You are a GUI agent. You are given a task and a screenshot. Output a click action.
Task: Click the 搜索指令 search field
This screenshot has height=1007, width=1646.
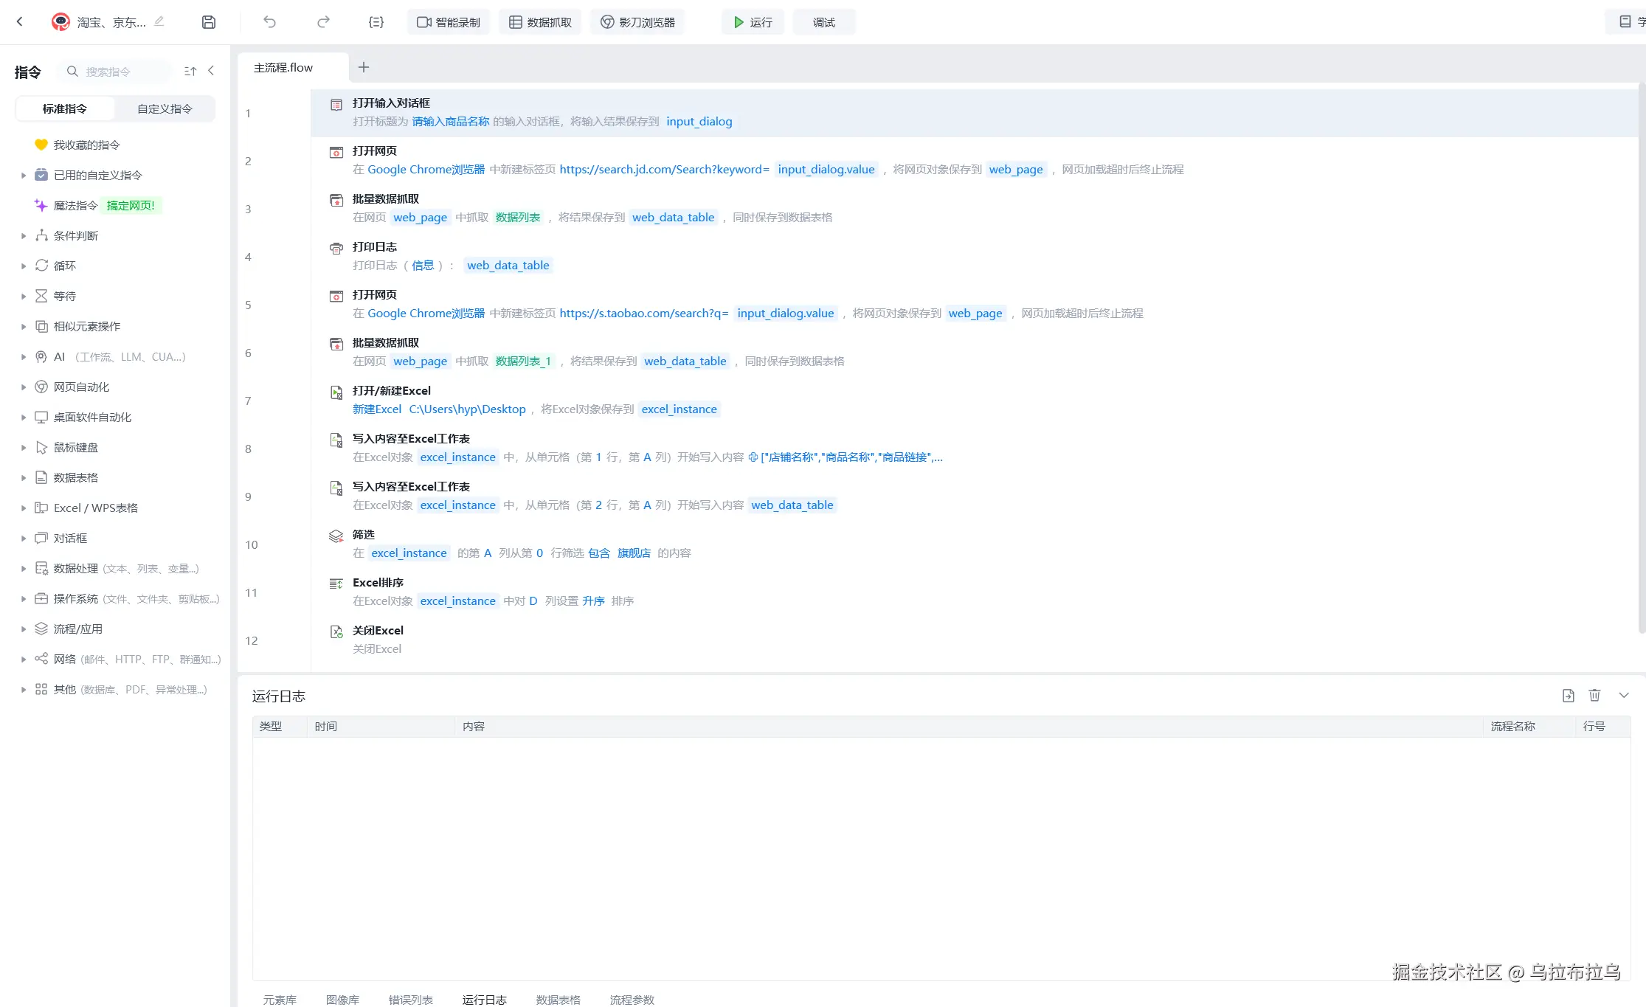tap(118, 72)
